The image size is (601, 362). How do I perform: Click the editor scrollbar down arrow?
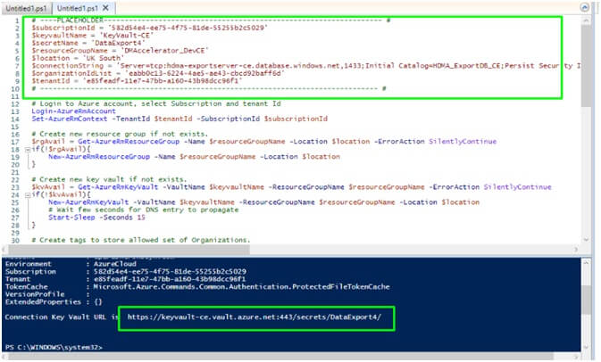coord(586,240)
